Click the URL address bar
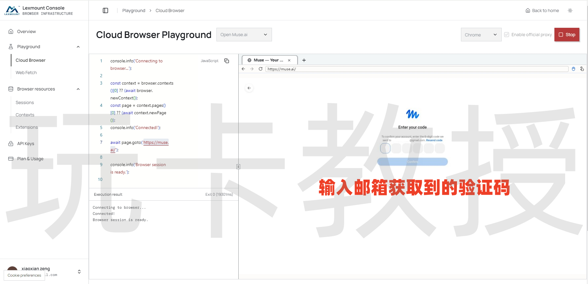This screenshot has height=284, width=588. (x=417, y=69)
